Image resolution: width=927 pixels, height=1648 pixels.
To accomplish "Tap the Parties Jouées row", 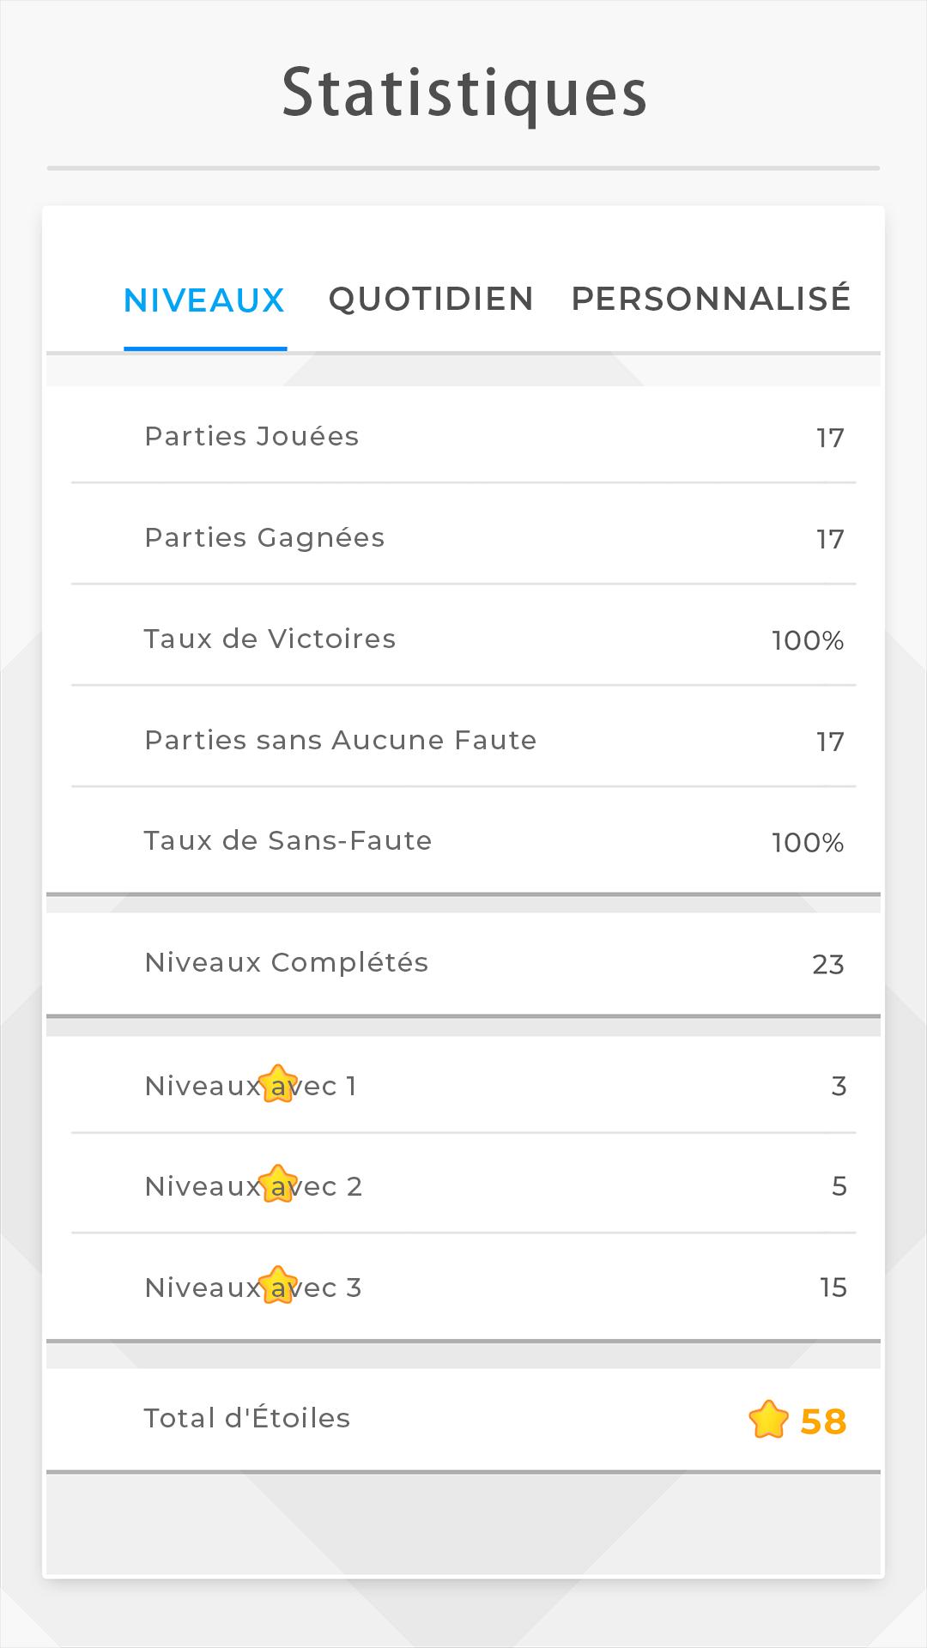I will [463, 435].
